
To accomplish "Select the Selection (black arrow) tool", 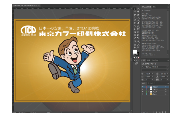I will (135, 9).
